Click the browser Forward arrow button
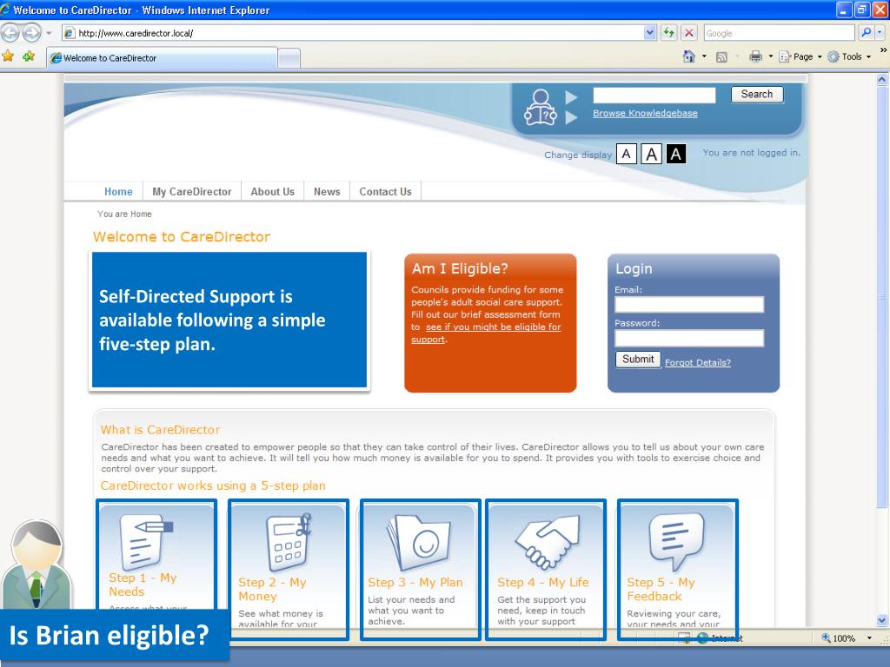The height and width of the screenshot is (667, 890). pyautogui.click(x=32, y=33)
